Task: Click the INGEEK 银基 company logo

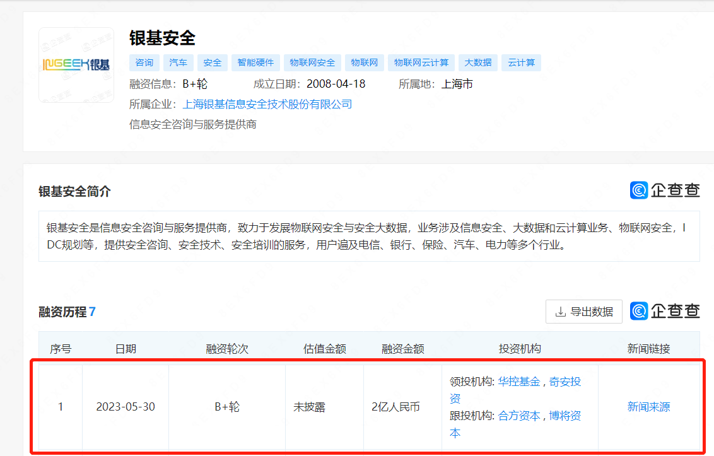Action: [76, 65]
